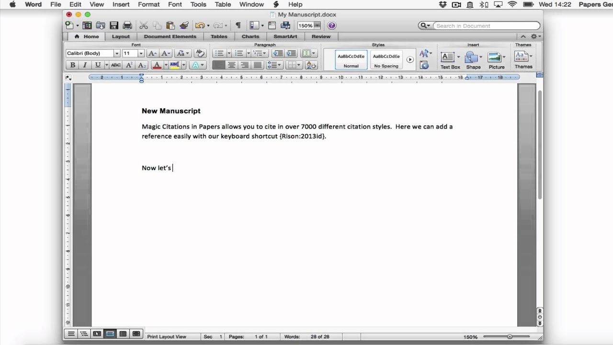Image resolution: width=613 pixels, height=345 pixels.
Task: Click the Bulleted List icon
Action: pyautogui.click(x=219, y=53)
